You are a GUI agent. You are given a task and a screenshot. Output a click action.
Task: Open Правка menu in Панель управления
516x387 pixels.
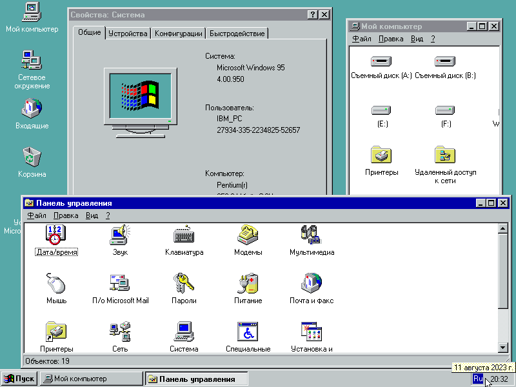click(66, 215)
